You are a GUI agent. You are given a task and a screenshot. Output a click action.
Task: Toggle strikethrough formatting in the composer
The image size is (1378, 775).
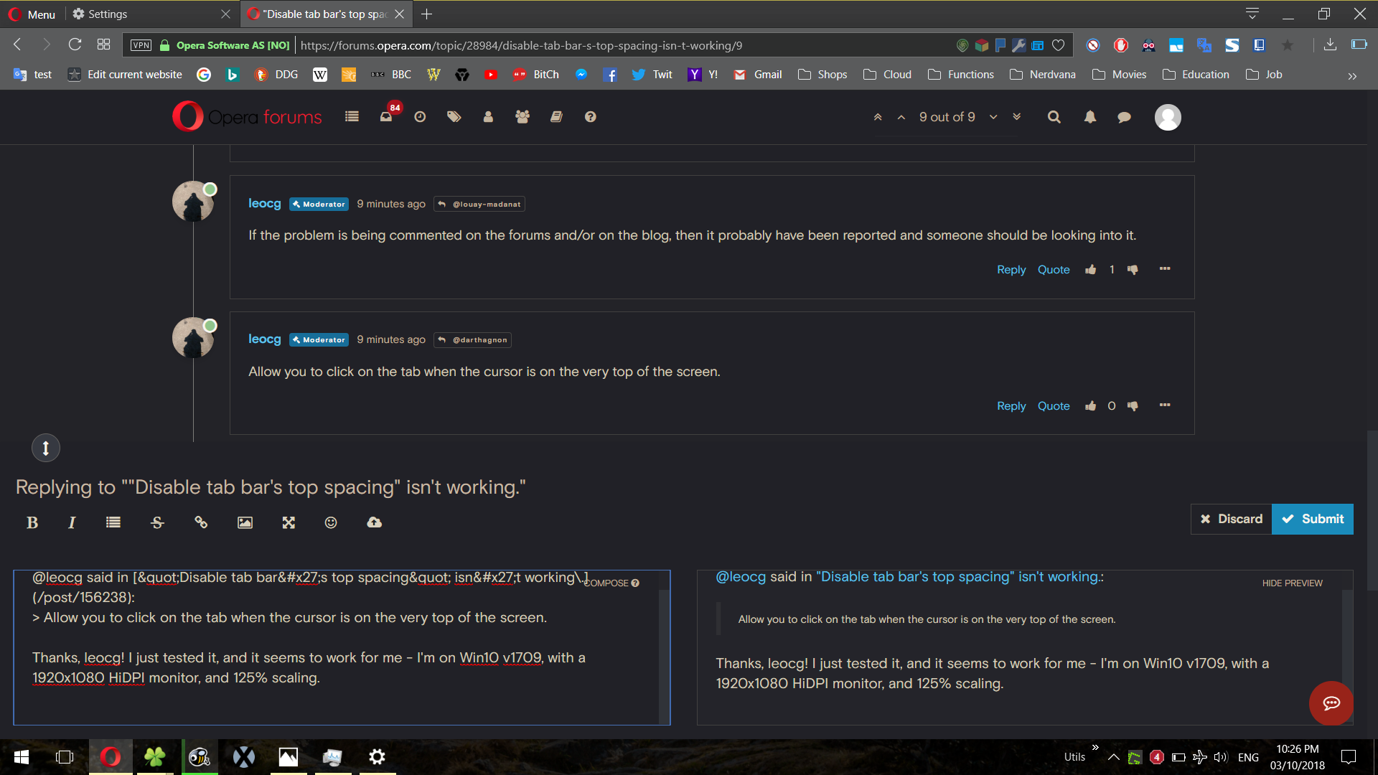156,522
